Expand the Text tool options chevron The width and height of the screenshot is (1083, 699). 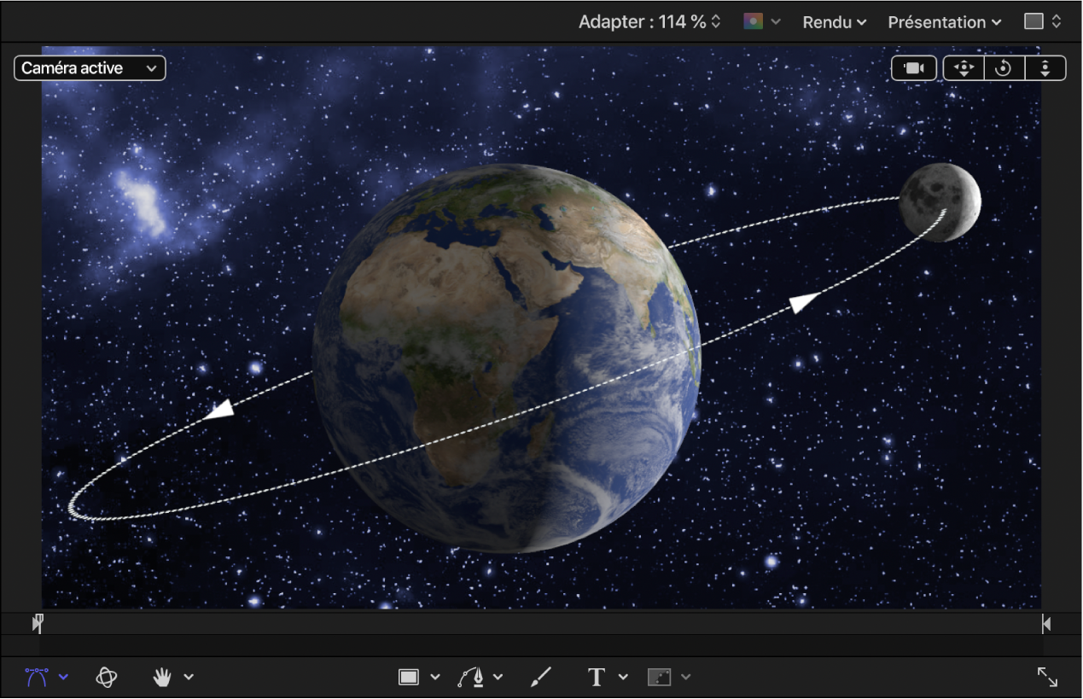pyautogui.click(x=623, y=677)
